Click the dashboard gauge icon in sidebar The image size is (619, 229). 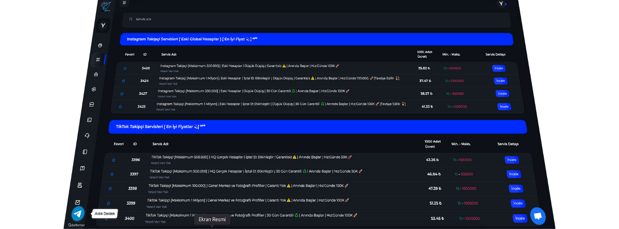click(100, 45)
